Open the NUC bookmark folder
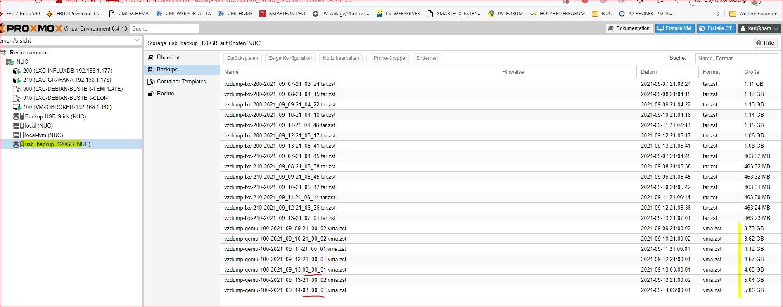 tap(602, 14)
